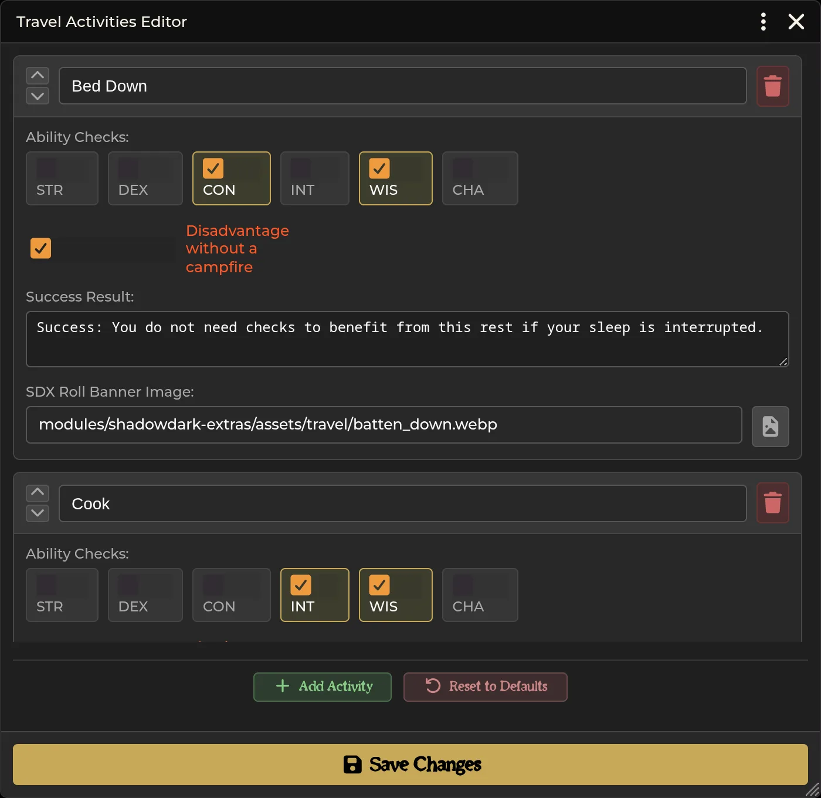Click the 'Disadvantage without a campfire' label
Viewport: 821px width, 798px height.
[238, 249]
